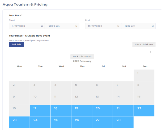Viewport: 167px width, 130px height.
Task: Select February 17 on the calendar
Action: (x=40, y=111)
